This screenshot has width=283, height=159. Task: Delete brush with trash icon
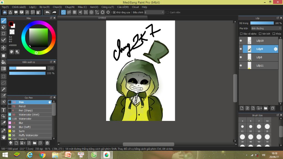point(47,143)
